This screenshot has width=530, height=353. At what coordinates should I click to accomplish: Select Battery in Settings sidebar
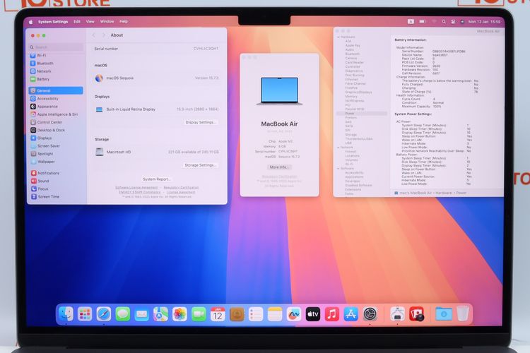[x=56, y=79]
